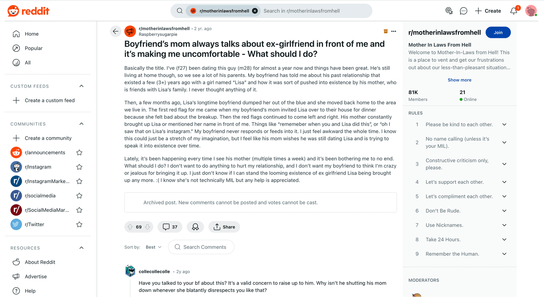The height and width of the screenshot is (297, 544).
Task: Go to Popular in sidebar
Action: click(34, 48)
